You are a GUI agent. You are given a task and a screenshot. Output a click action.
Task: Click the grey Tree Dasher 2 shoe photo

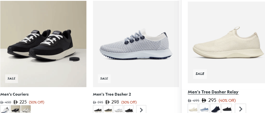tap(136, 44)
